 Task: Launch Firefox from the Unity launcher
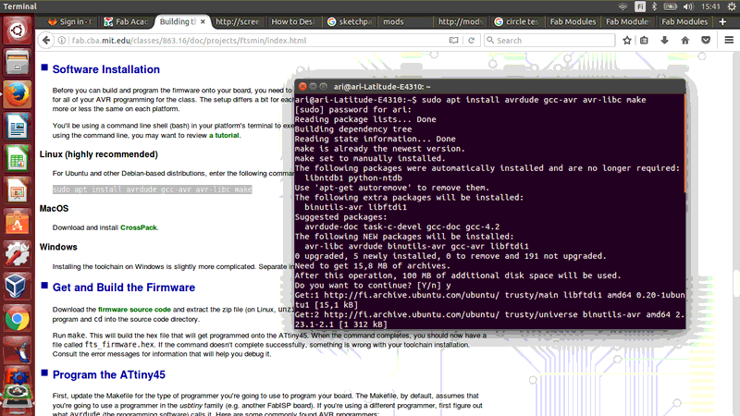(x=17, y=95)
